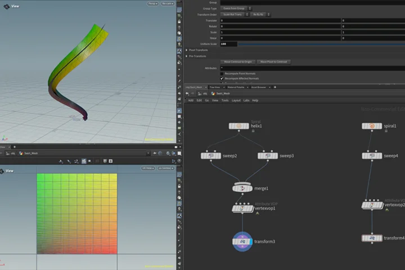Open the Edit menu in the network editor
405x270 pixels.
pyautogui.click(x=199, y=101)
